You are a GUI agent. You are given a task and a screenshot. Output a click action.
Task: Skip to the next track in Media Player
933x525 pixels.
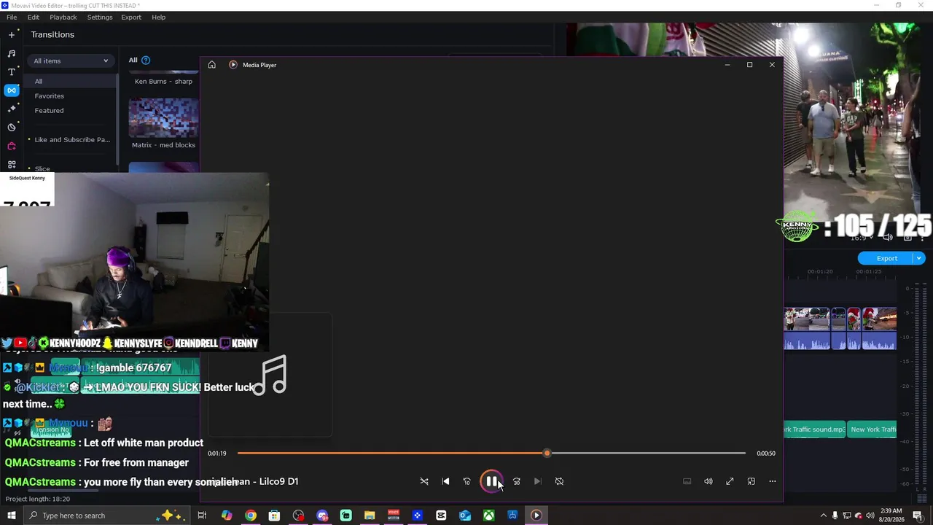tap(538, 481)
